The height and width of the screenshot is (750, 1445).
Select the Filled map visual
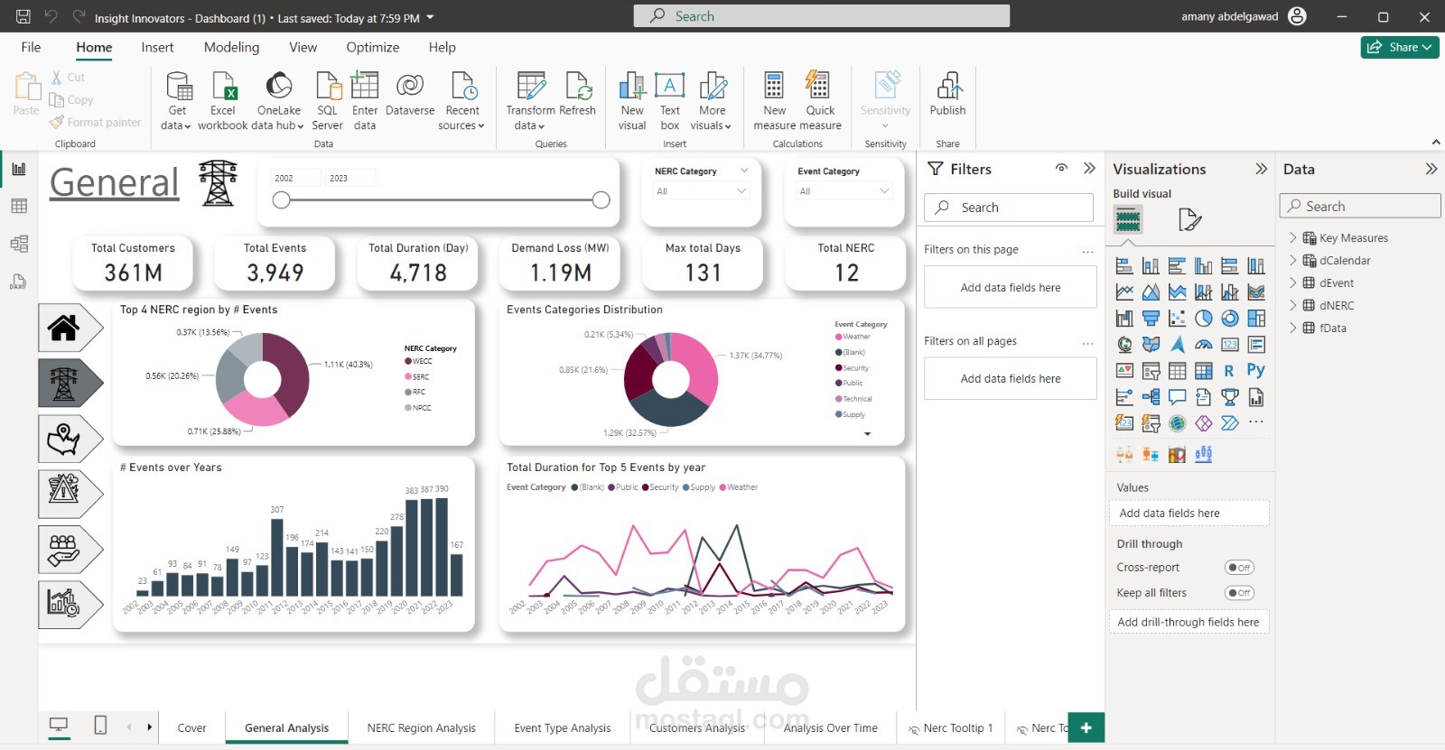1151,344
